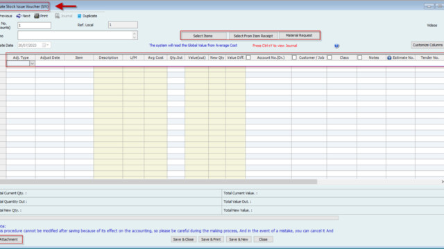Open the Videos link
Screen dimensions: 444x249
pos(432,26)
